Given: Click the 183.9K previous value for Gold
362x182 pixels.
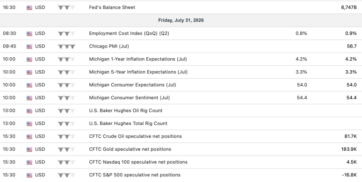Looking at the screenshot, I should coord(349,149).
